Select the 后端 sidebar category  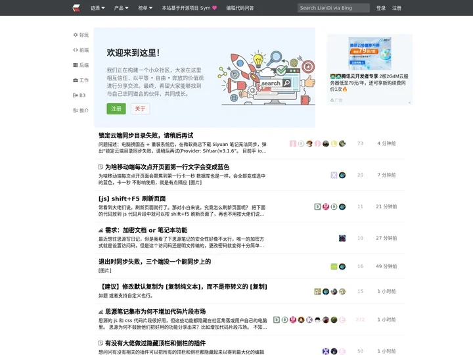click(x=81, y=65)
